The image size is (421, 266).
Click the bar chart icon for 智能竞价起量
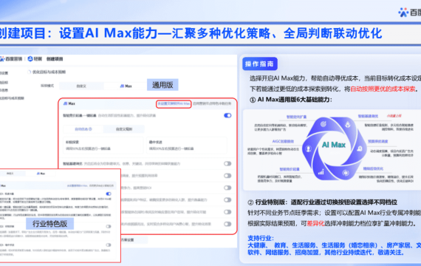click(321, 172)
